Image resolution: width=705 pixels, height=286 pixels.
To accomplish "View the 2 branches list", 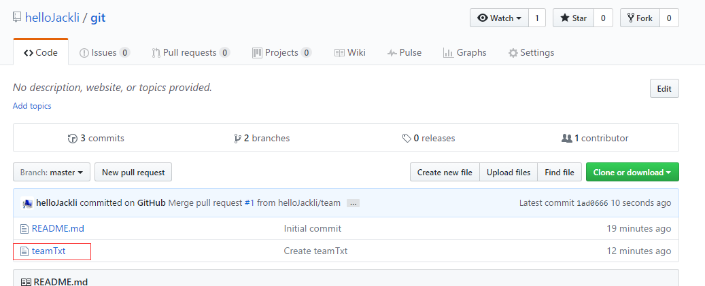I will tap(262, 139).
